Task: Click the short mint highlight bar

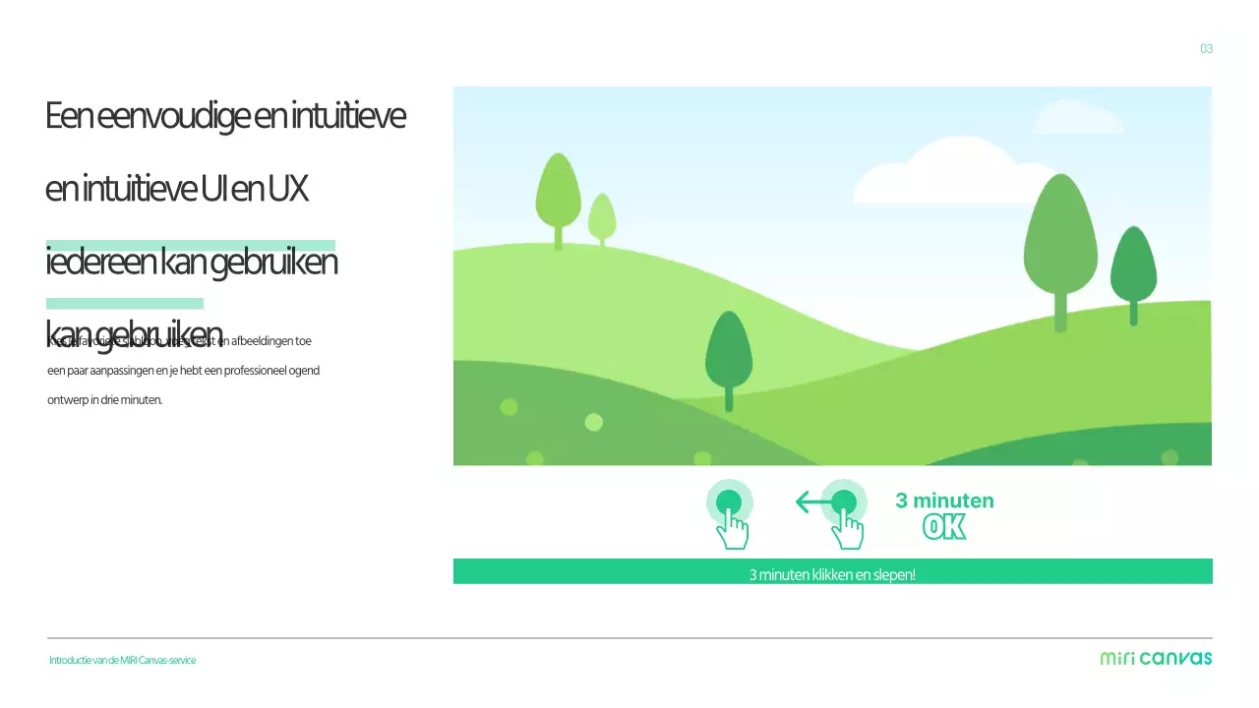Action: [125, 303]
